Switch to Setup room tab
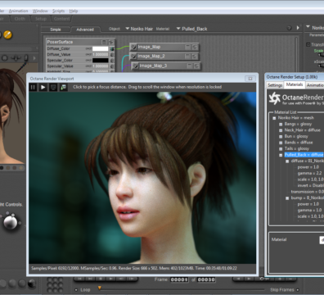 click(41, 19)
